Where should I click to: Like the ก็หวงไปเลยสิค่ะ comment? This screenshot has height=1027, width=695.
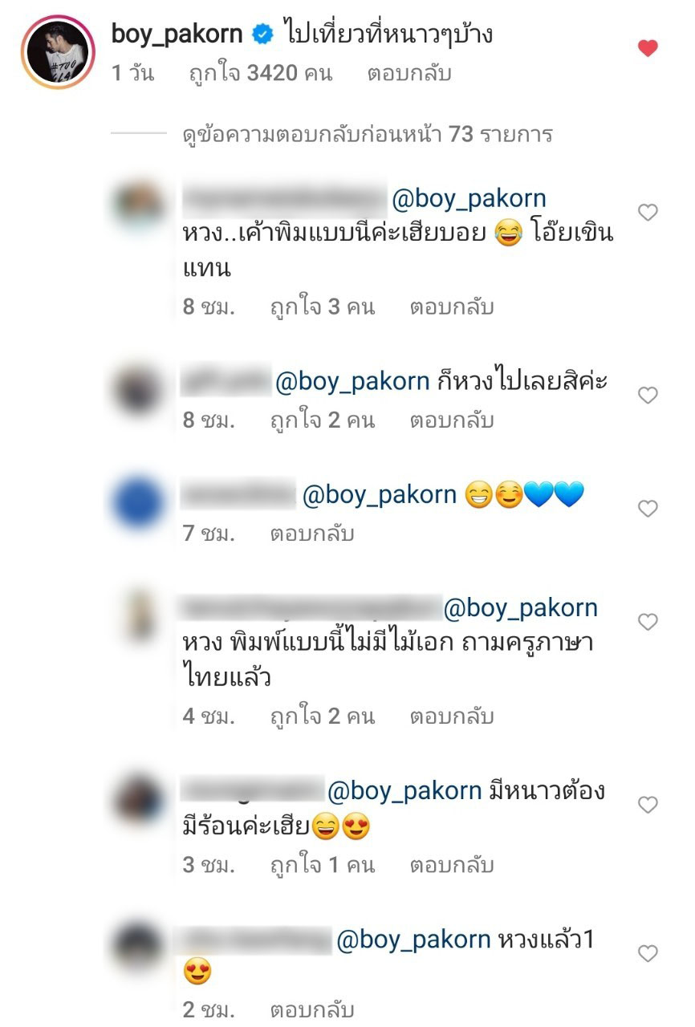[x=648, y=395]
